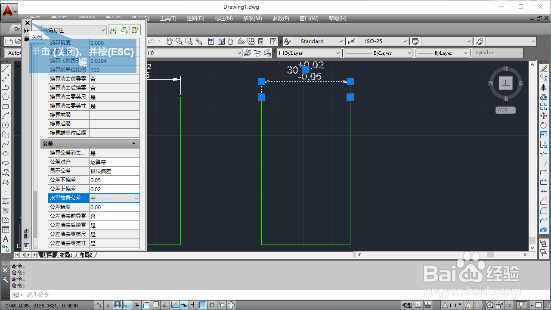
Task: Close the properties palette with X
Action: 28,22
